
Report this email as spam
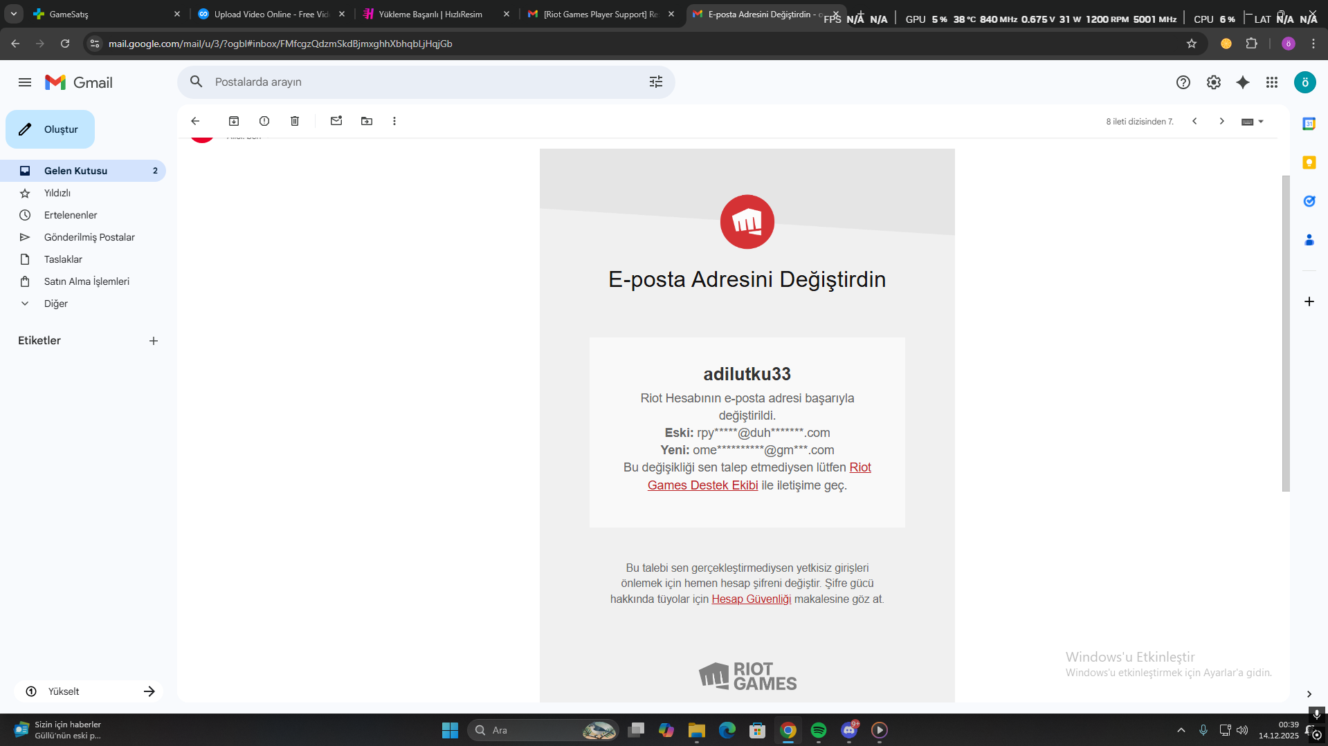(264, 121)
